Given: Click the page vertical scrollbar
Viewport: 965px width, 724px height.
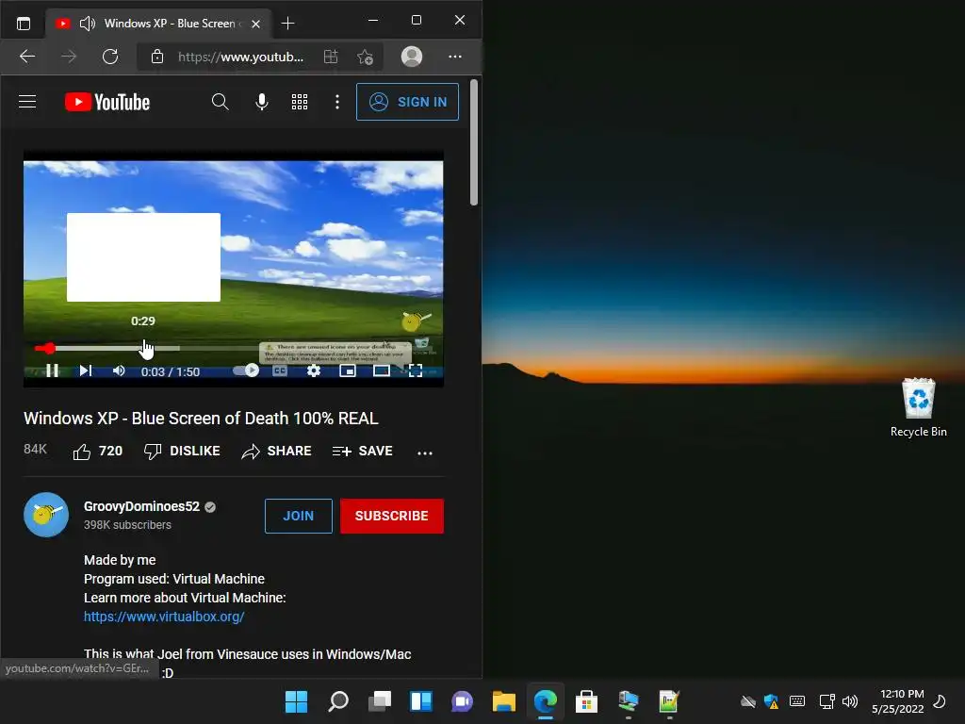Looking at the screenshot, I should 474,143.
